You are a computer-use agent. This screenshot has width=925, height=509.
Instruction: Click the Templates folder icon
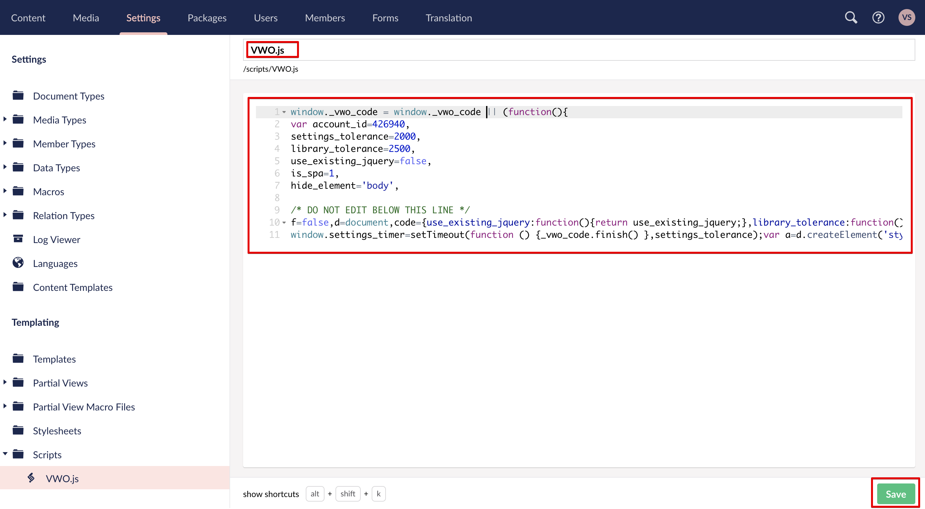pyautogui.click(x=18, y=359)
